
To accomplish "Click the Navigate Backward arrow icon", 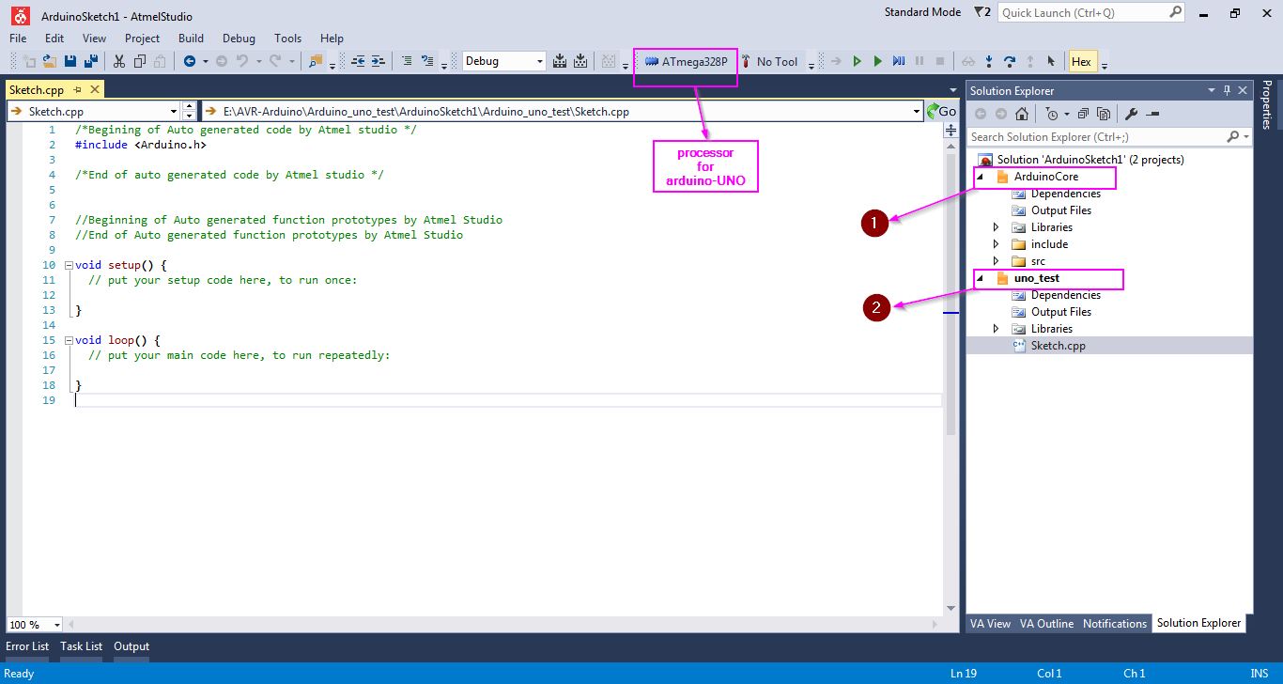I will tap(190, 61).
